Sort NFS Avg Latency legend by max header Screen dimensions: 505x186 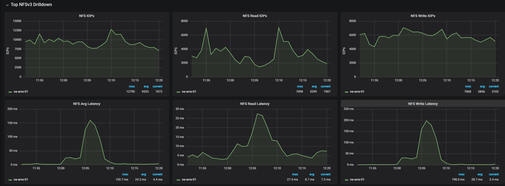tap(125, 174)
